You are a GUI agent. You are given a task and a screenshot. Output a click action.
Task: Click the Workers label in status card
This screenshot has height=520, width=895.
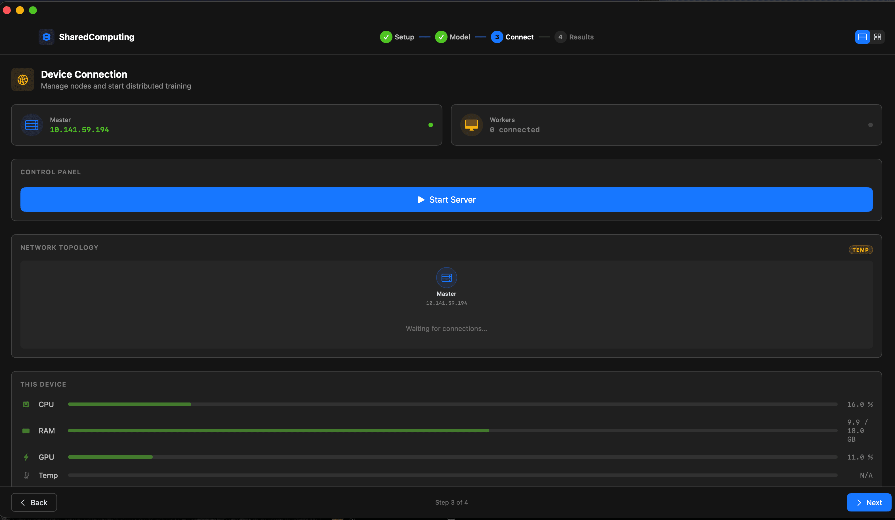(x=502, y=120)
